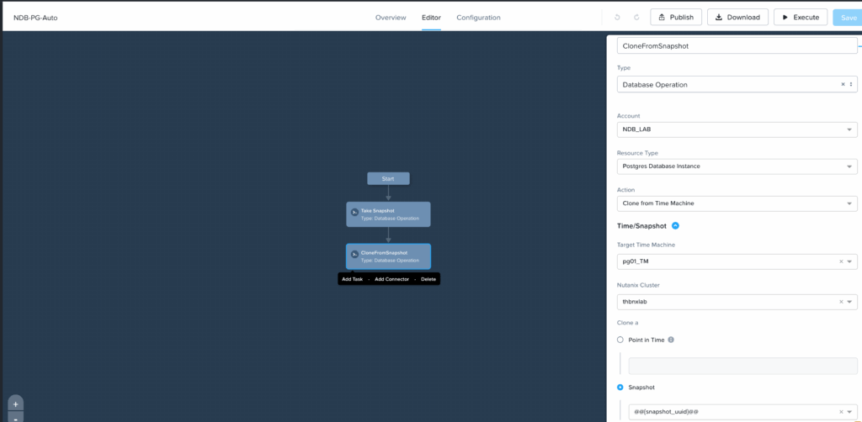Choose Add Connector in node popup
Image resolution: width=862 pixels, height=422 pixels.
[391, 279]
